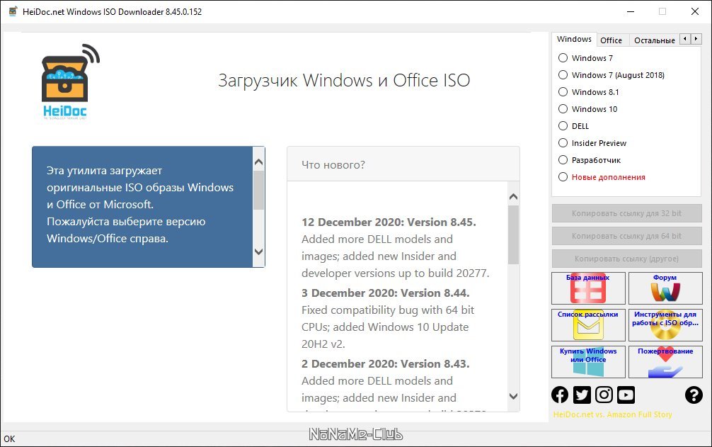The width and height of the screenshot is (712, 447).
Task: Open the Instagram social icon
Action: click(x=604, y=395)
